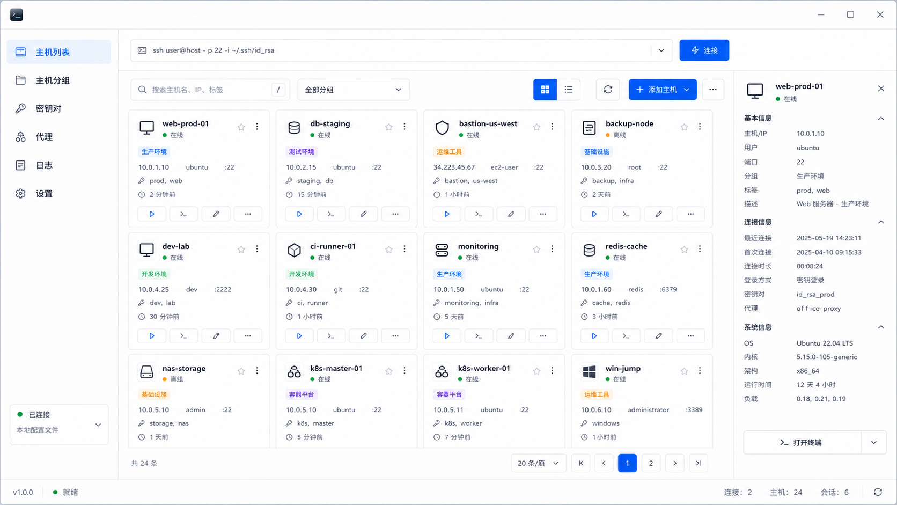Go to the first page
The image size is (897, 505).
[581, 463]
